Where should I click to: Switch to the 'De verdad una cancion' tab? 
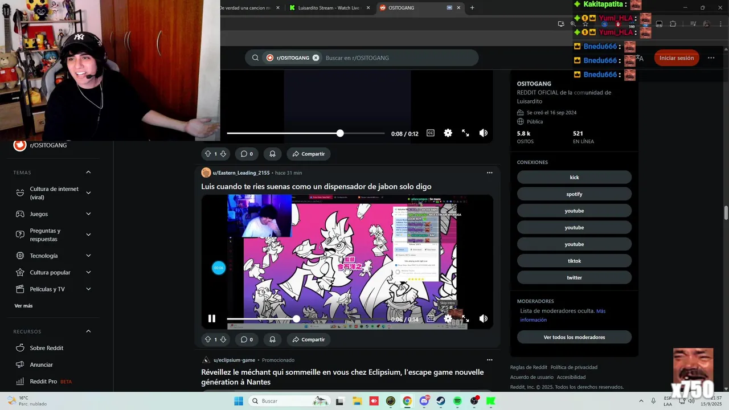245,7
